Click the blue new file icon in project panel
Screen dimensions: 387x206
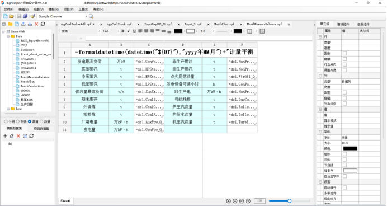pos(17,24)
